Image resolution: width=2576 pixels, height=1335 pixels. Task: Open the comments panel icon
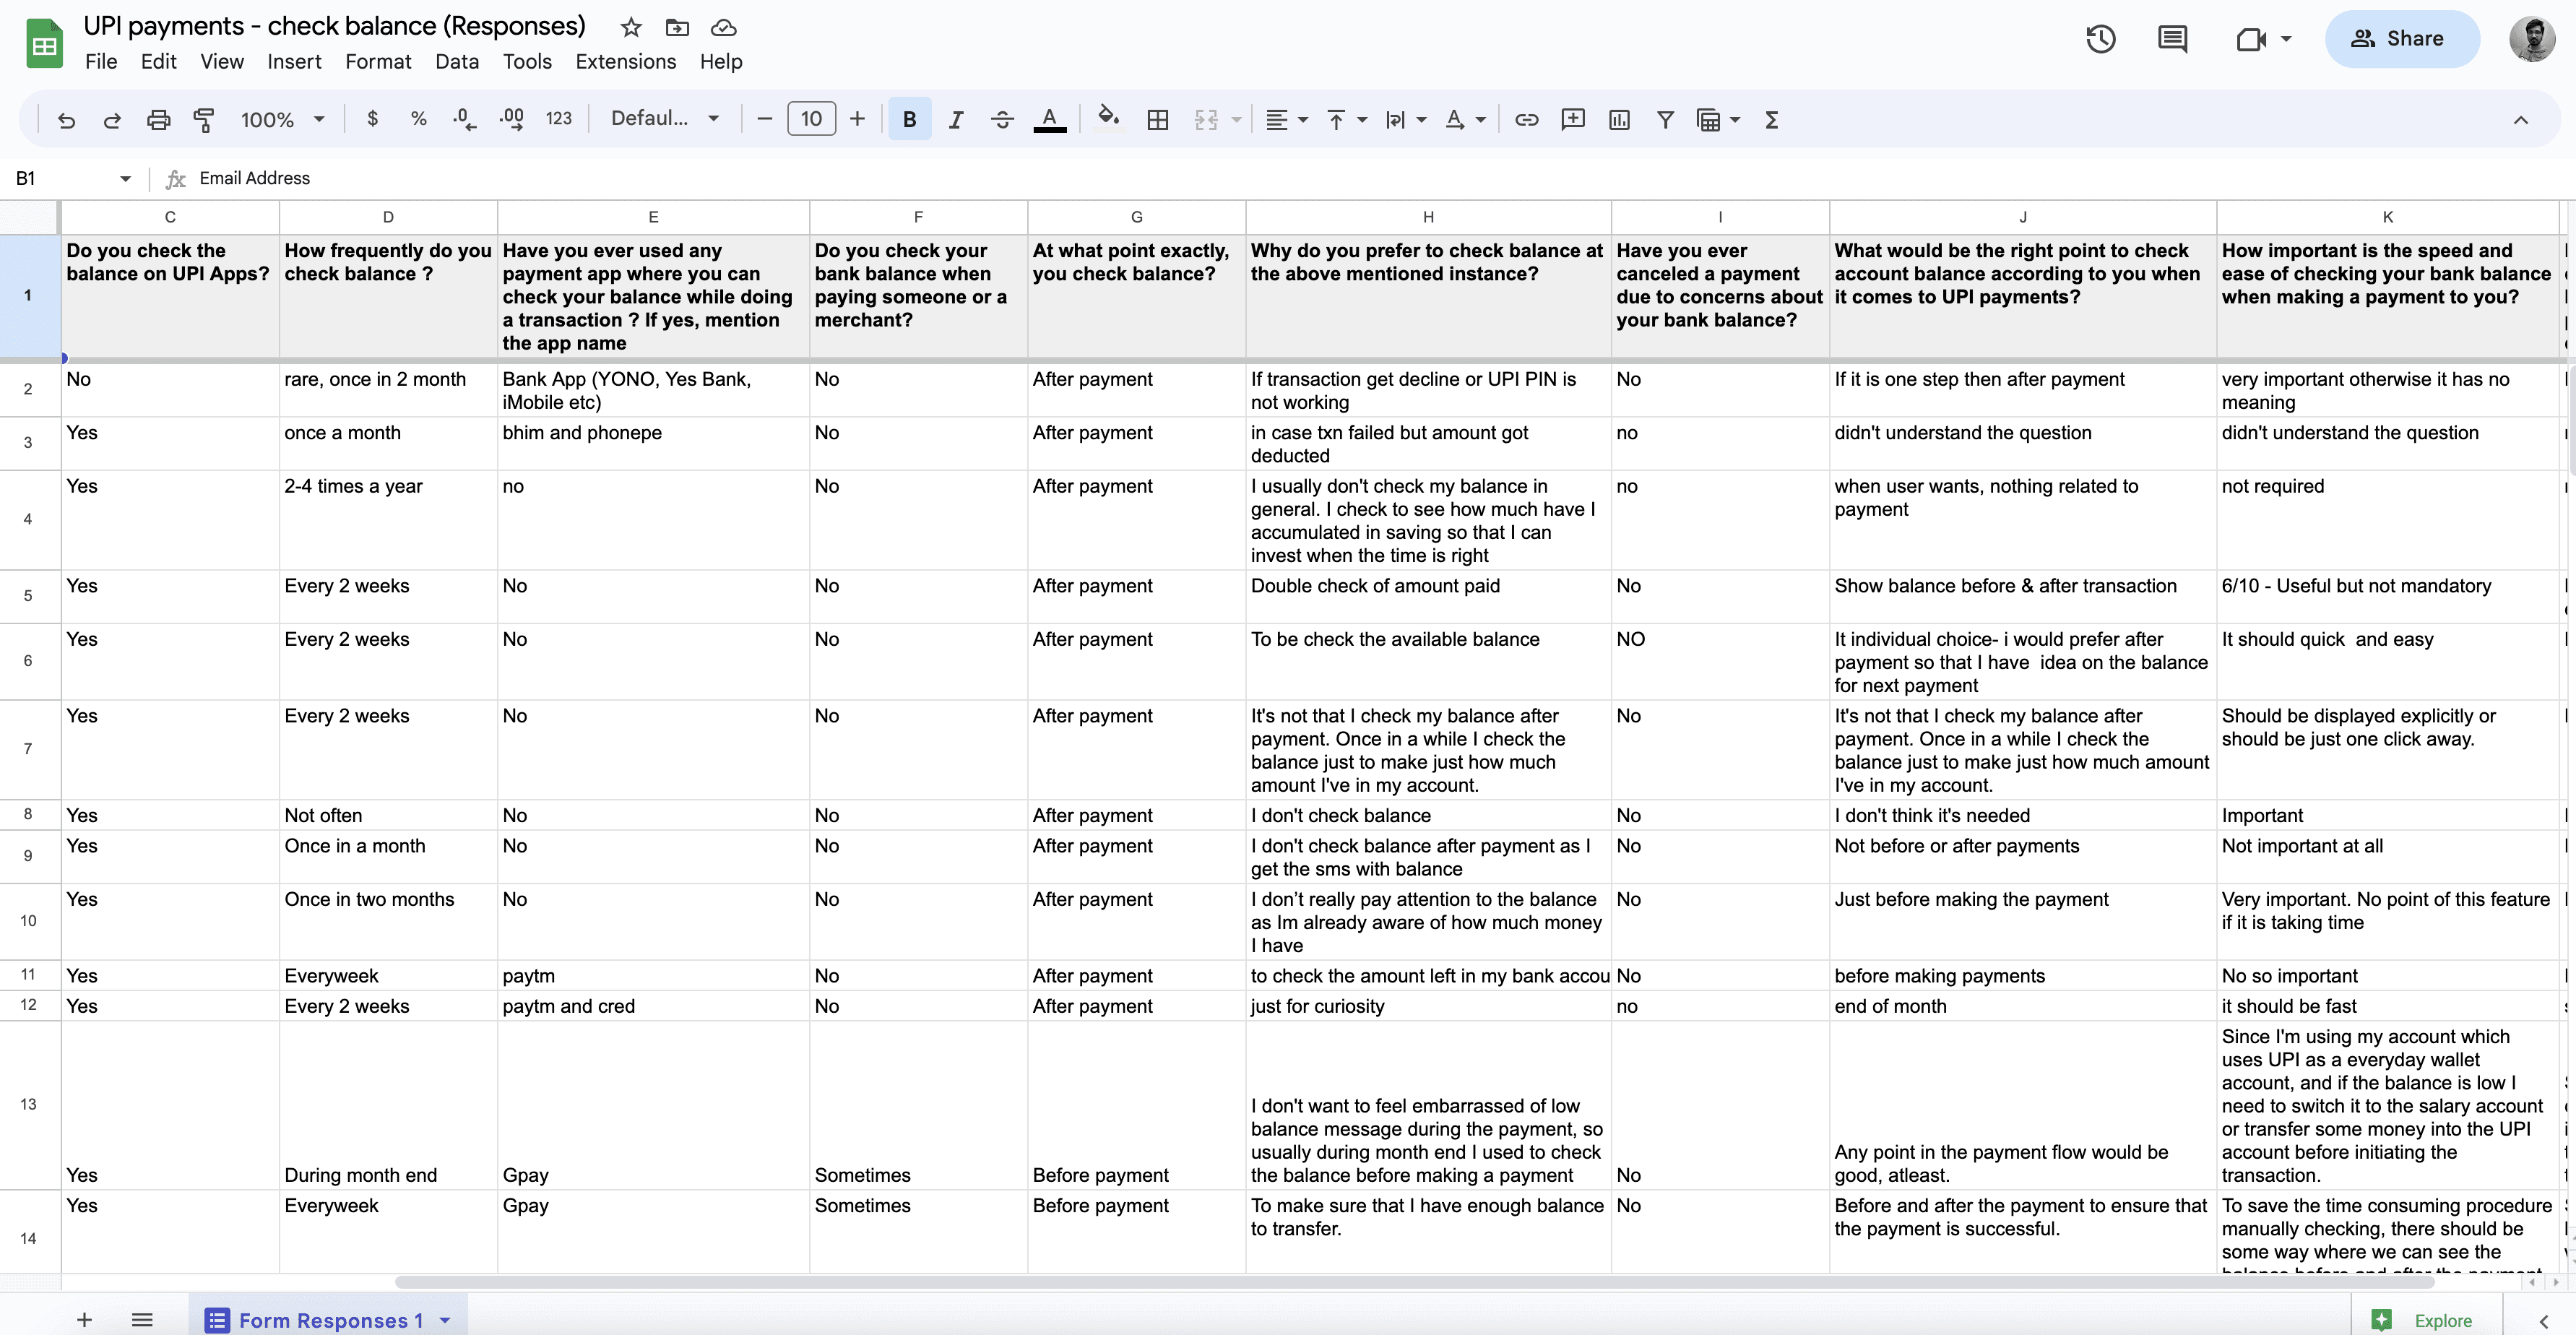click(x=2172, y=39)
